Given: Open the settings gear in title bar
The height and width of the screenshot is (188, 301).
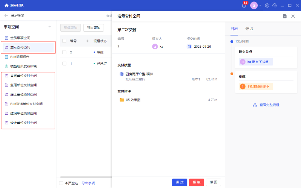Looking at the screenshot, I should tap(267, 6).
